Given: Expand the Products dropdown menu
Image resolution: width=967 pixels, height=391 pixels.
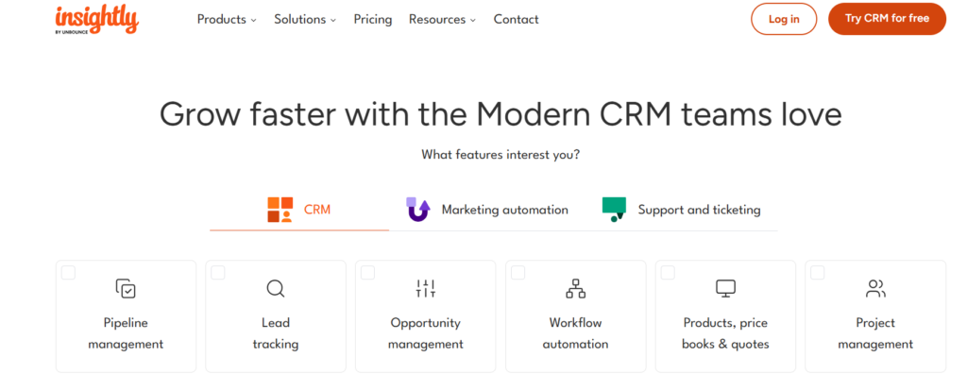Looking at the screenshot, I should coord(227,19).
